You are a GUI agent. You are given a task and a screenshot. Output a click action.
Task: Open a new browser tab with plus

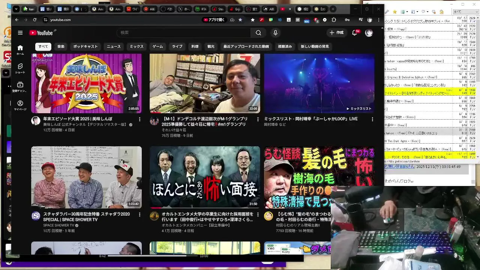tap(333, 9)
